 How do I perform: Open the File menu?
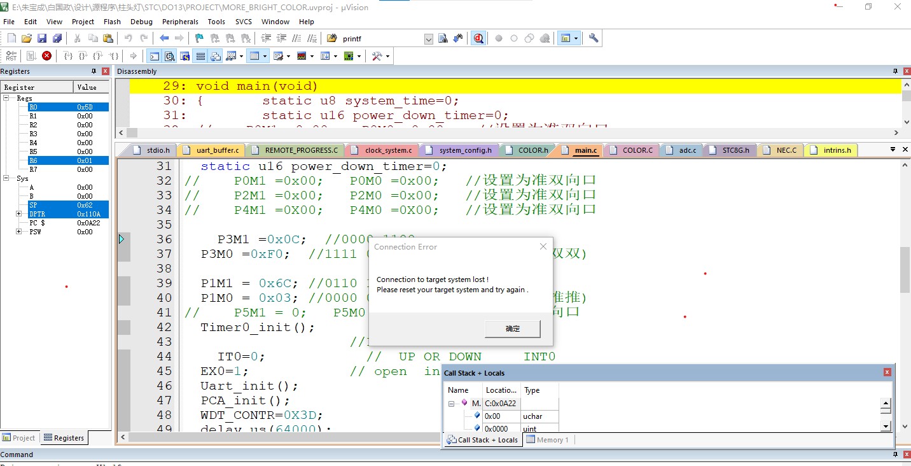[x=9, y=22]
